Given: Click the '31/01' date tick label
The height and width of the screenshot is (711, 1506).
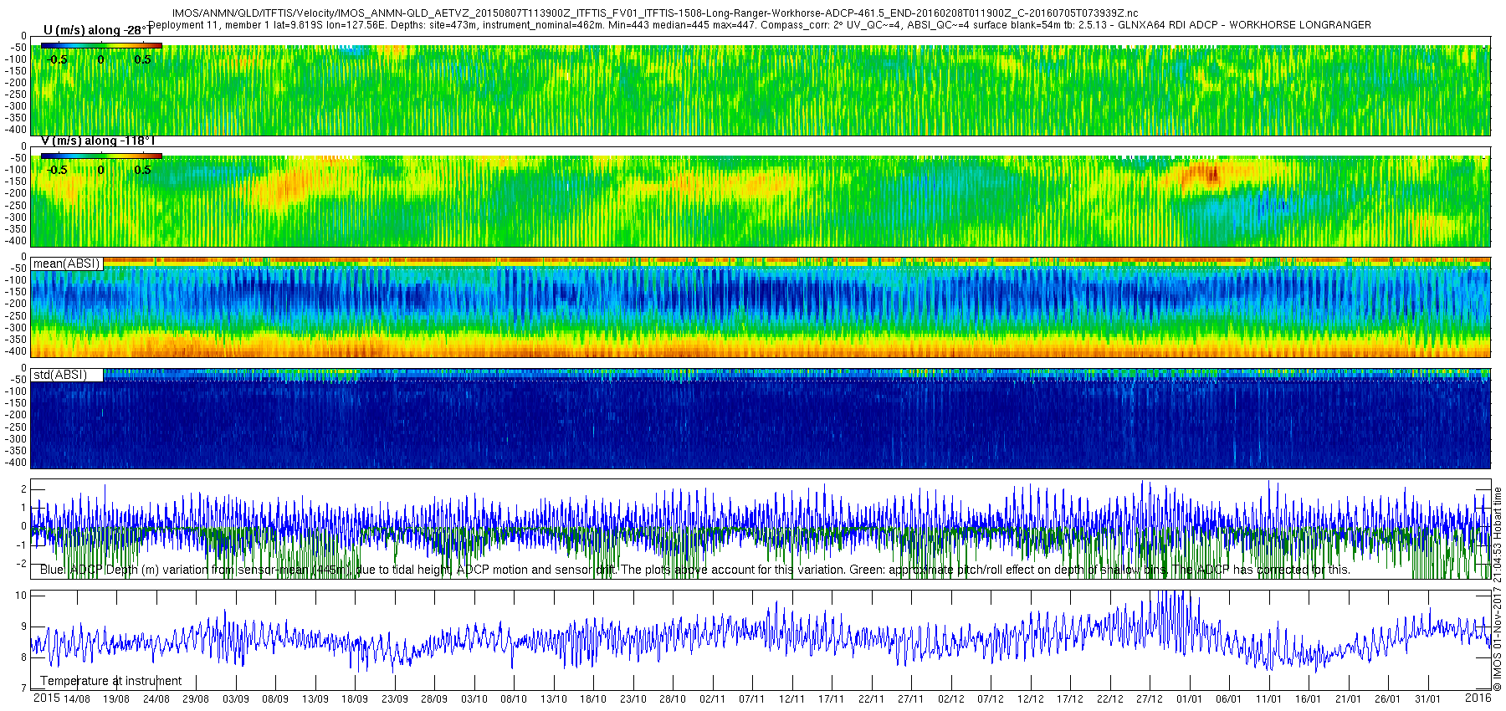Looking at the screenshot, I should pos(1428,699).
